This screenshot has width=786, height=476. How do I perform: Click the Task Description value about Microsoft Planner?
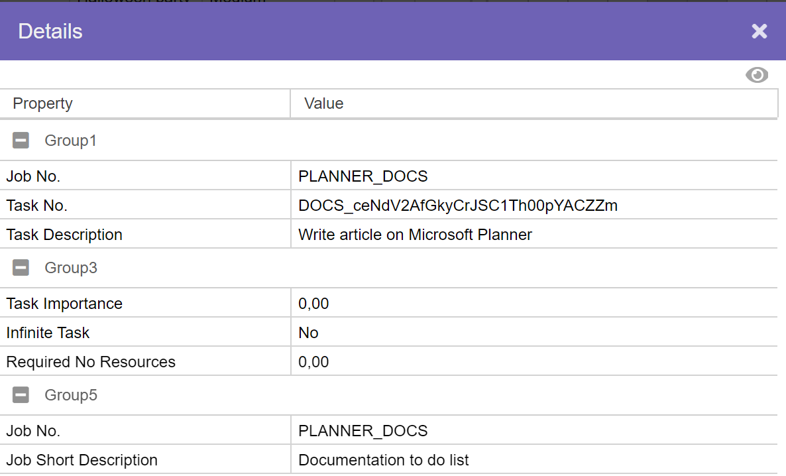[415, 235]
